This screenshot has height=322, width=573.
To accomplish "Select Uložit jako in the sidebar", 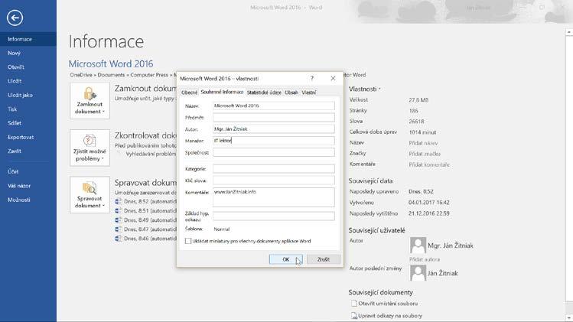I will click(28, 95).
